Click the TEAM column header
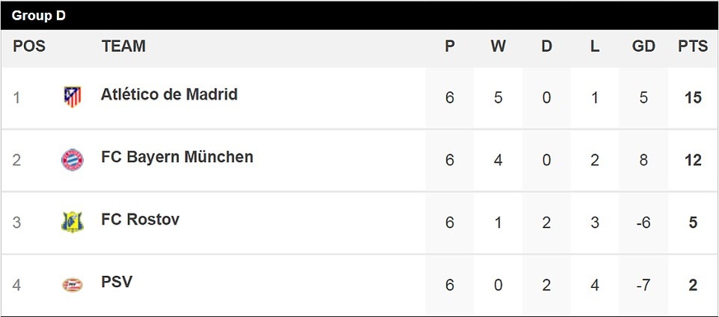The width and height of the screenshot is (719, 317). pos(124,46)
